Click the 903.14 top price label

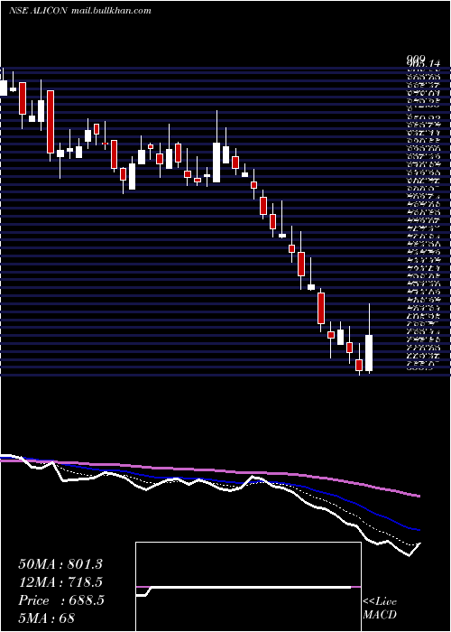422,64
